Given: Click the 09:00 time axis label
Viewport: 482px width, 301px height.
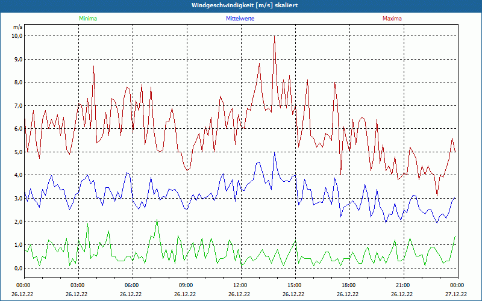Looking at the screenshot, I should 187,285.
